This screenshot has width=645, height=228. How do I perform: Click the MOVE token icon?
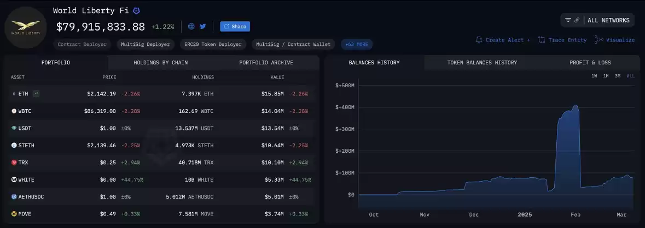point(14,214)
